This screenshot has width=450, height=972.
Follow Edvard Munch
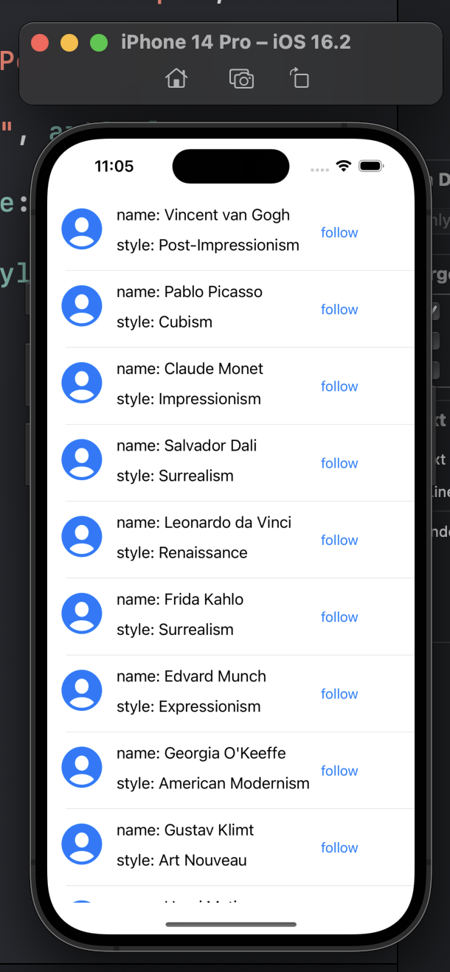pos(339,694)
